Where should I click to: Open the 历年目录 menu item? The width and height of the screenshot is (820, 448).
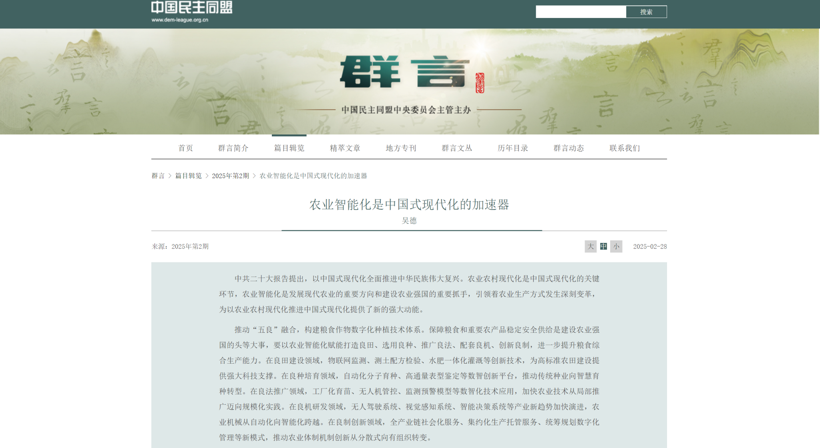[513, 148]
